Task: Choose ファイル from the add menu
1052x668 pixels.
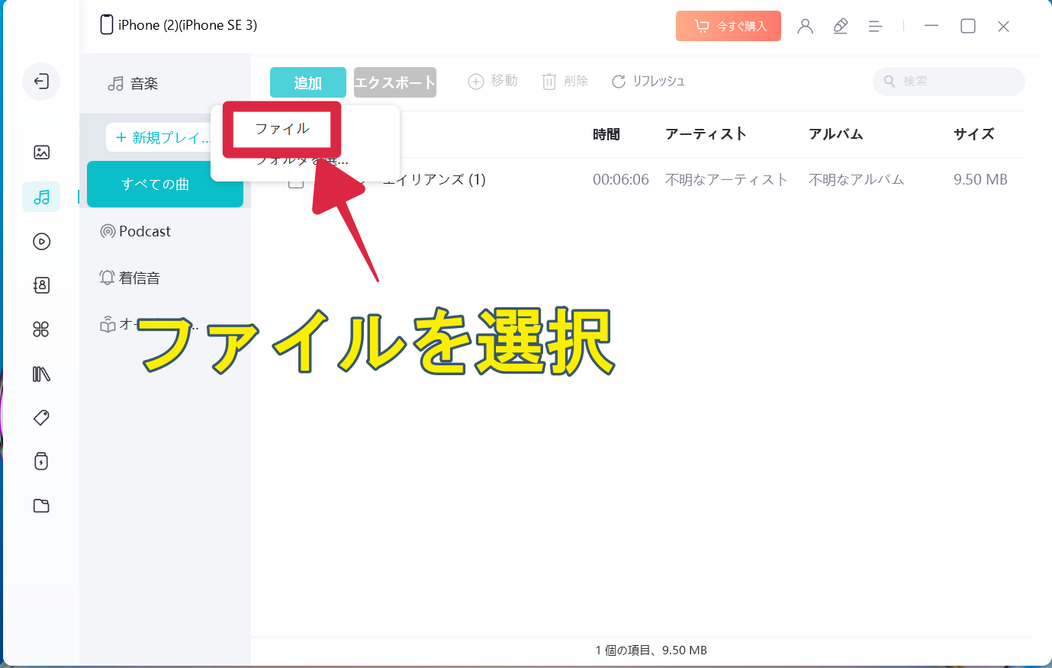Action: (x=282, y=129)
